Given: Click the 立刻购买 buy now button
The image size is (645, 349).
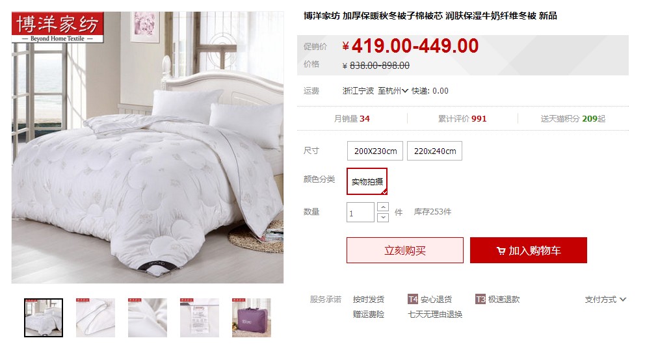Looking at the screenshot, I should (405, 250).
